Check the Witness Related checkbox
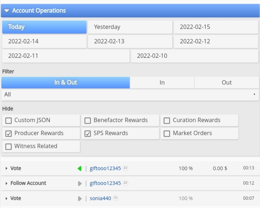 coord(8,147)
